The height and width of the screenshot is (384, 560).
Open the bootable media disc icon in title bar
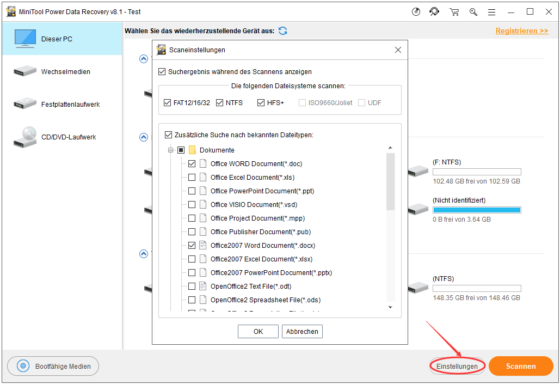point(416,12)
